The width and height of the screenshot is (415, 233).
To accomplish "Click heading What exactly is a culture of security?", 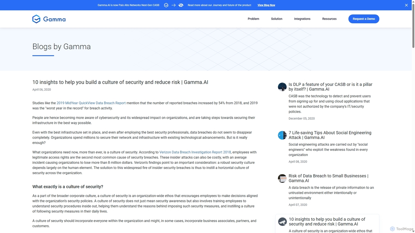I will point(68,187).
